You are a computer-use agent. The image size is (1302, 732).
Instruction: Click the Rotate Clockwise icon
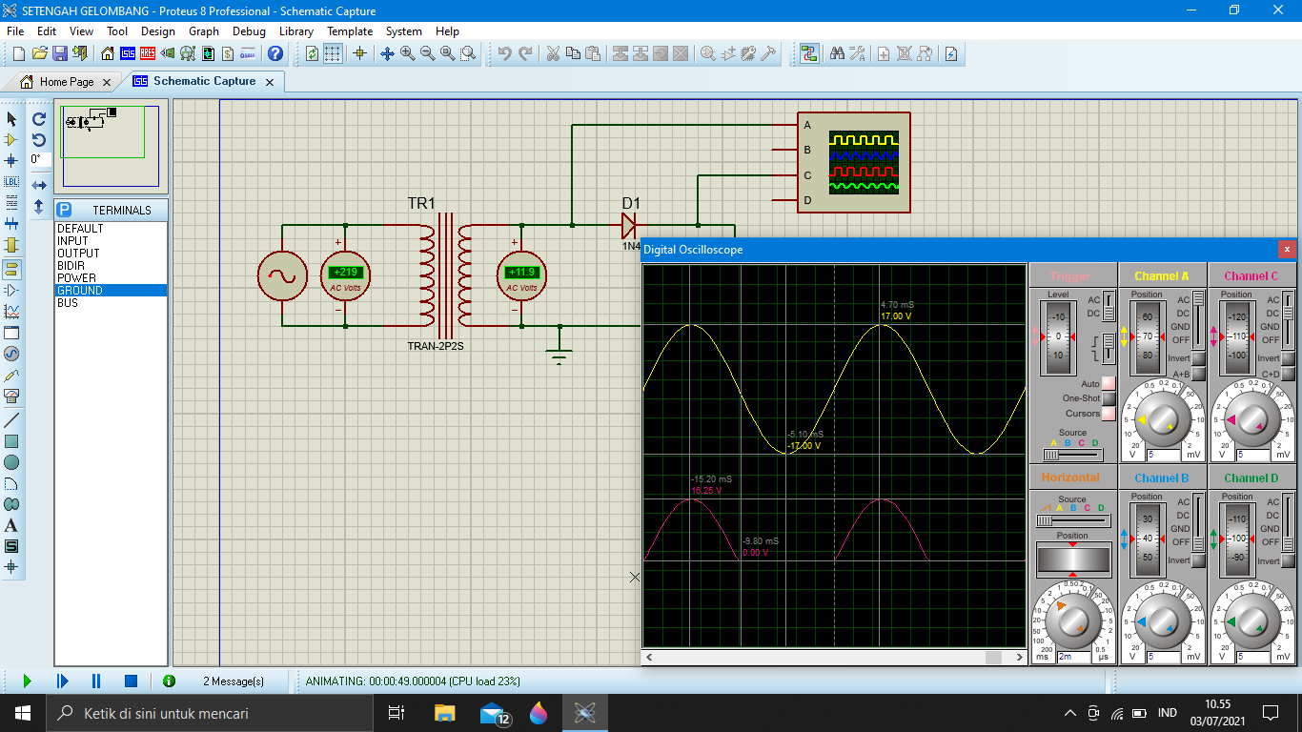click(39, 119)
